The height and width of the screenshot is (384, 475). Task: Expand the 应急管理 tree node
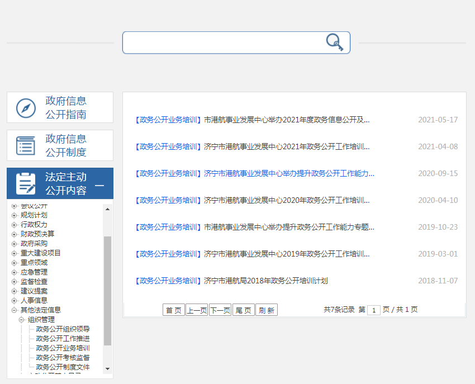tap(15, 272)
